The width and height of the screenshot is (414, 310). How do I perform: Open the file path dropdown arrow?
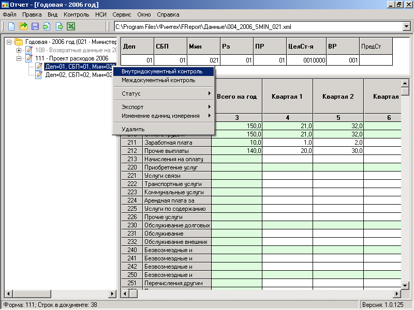tap(406, 26)
